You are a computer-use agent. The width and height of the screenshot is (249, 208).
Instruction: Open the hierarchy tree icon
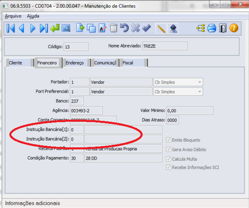click(201, 28)
